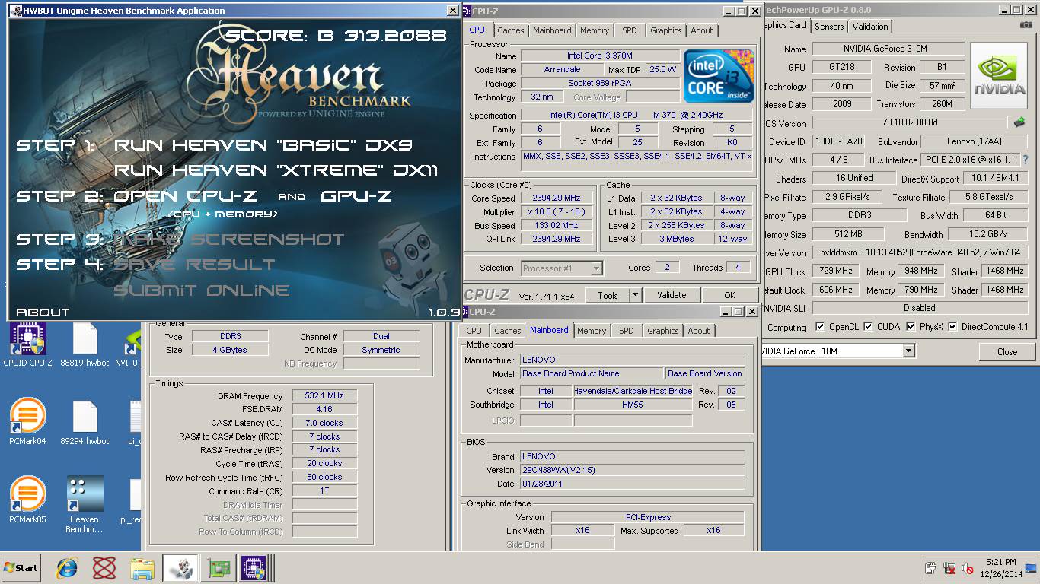Launch Internet Explorer from the taskbar
Image resolution: width=1040 pixels, height=584 pixels.
[x=67, y=568]
